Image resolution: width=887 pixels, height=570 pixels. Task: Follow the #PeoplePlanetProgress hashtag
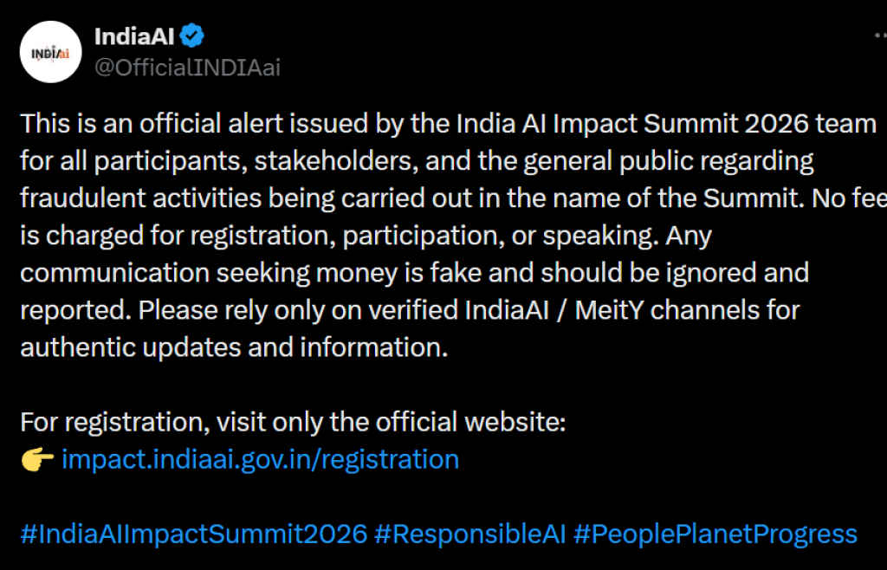(715, 534)
